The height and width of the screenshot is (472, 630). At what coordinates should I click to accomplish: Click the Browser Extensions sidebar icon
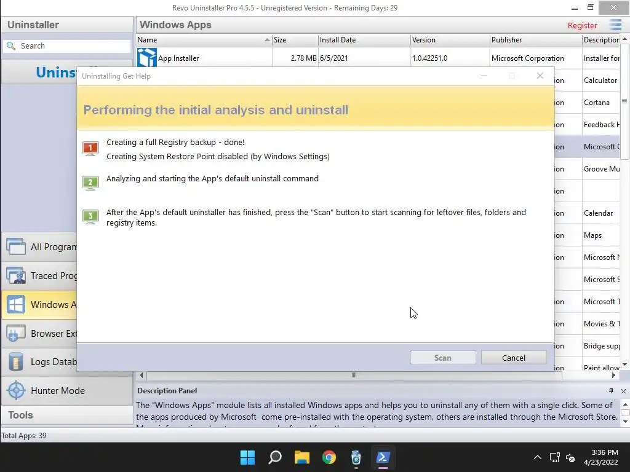pos(16,333)
